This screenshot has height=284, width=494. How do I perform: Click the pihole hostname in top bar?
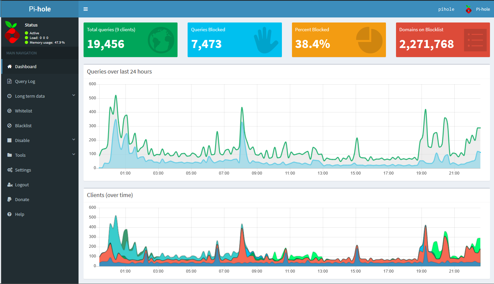click(x=446, y=9)
